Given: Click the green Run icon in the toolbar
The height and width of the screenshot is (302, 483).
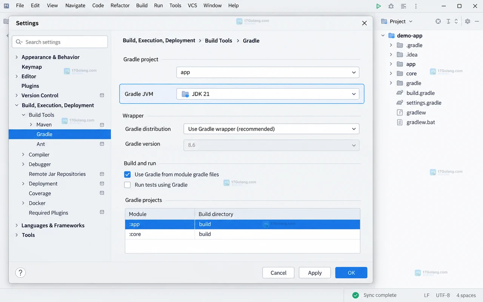Looking at the screenshot, I should point(378,6).
